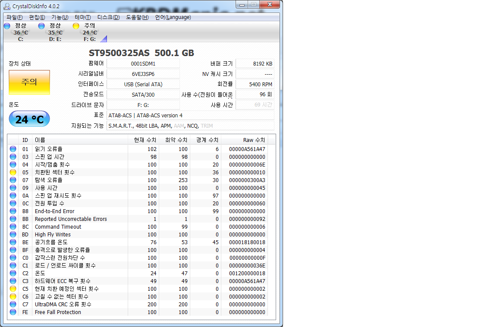Click the CrystalDiskInfo title bar app icon

click(6, 6)
